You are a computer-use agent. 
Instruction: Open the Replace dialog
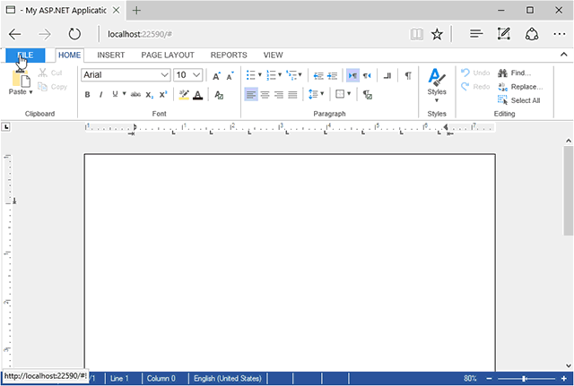click(x=520, y=87)
